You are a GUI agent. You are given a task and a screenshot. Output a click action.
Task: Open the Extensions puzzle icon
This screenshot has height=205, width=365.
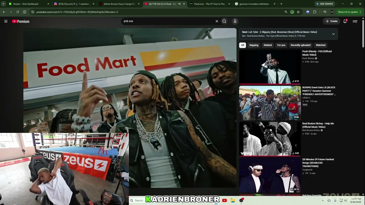(315, 12)
